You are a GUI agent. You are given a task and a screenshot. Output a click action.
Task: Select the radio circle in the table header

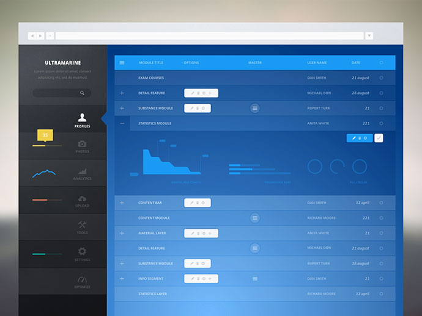tap(381, 63)
